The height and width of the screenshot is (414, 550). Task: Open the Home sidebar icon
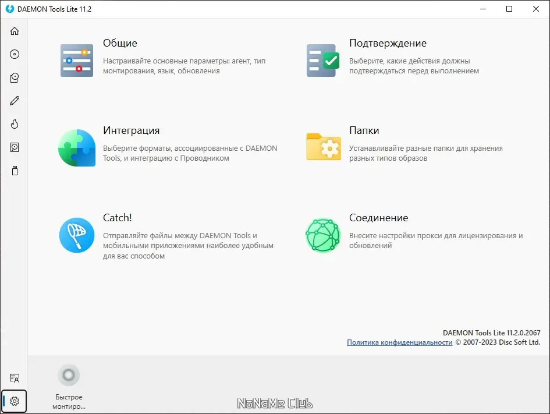(x=15, y=31)
